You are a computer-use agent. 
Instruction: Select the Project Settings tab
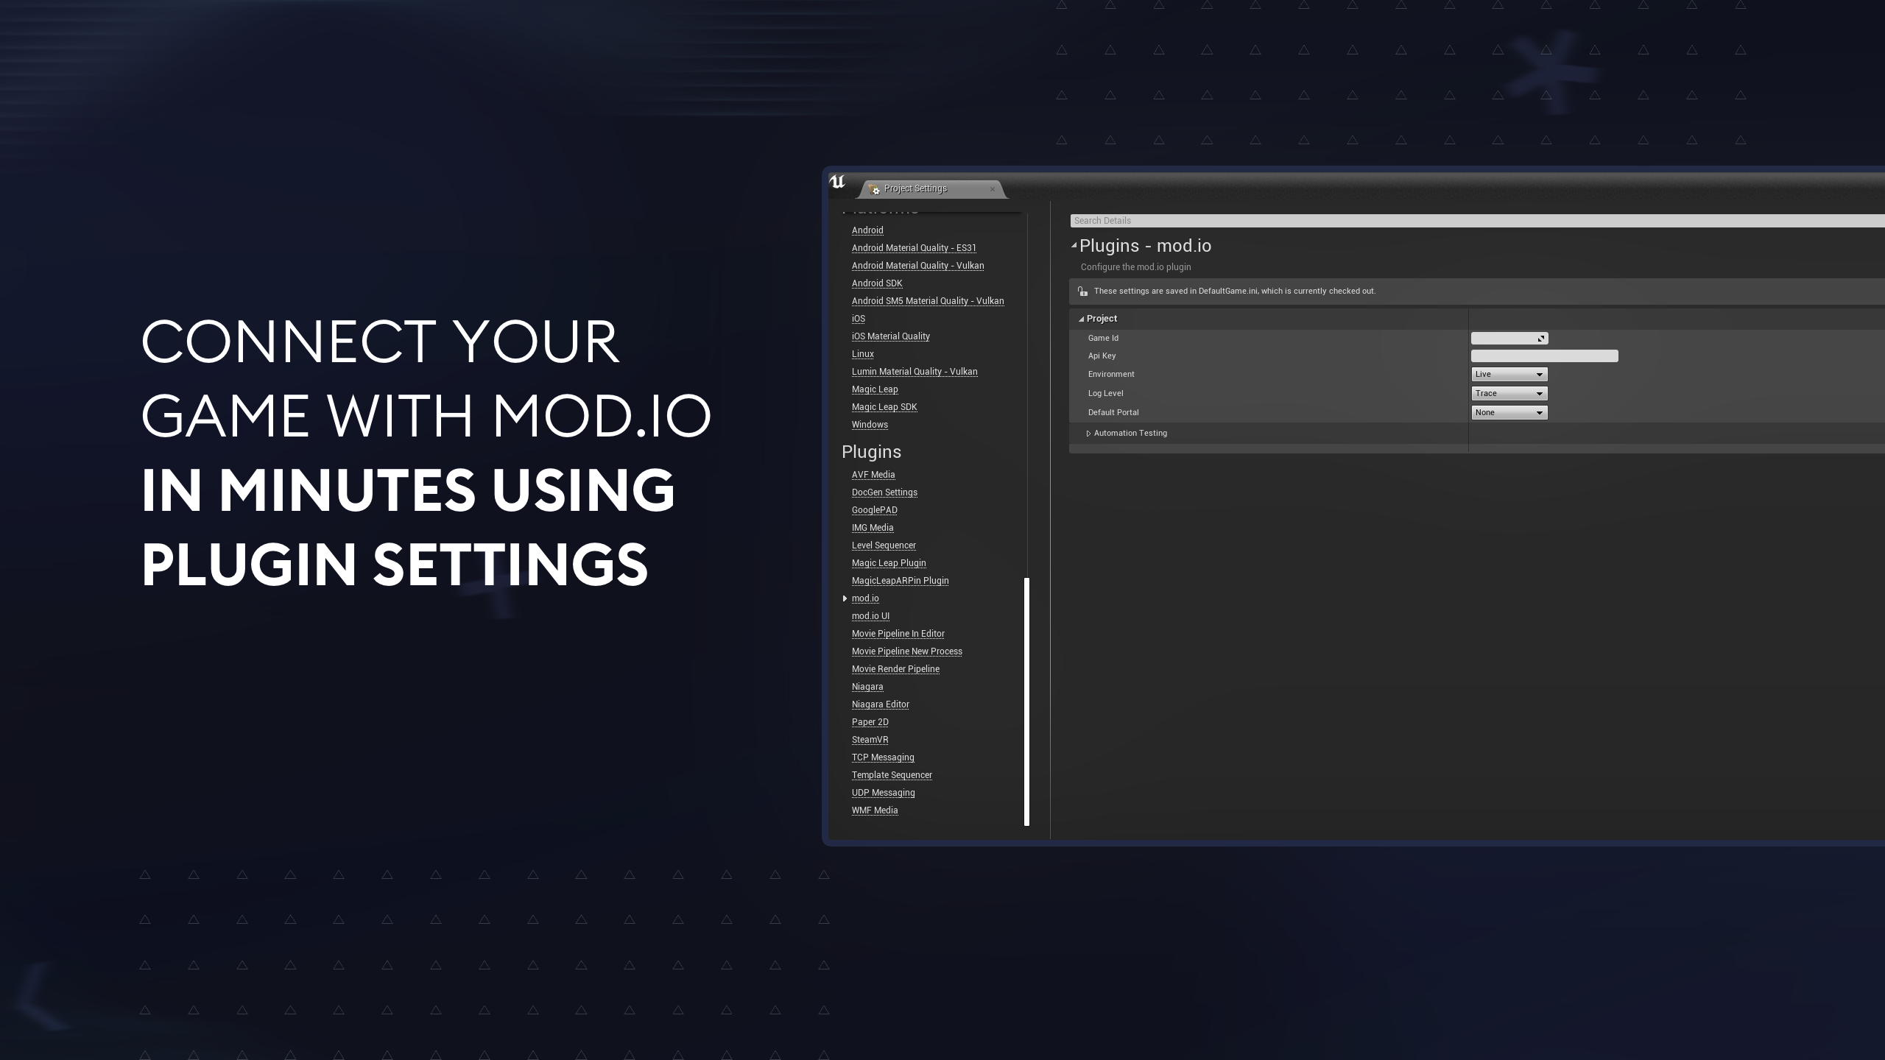point(931,189)
